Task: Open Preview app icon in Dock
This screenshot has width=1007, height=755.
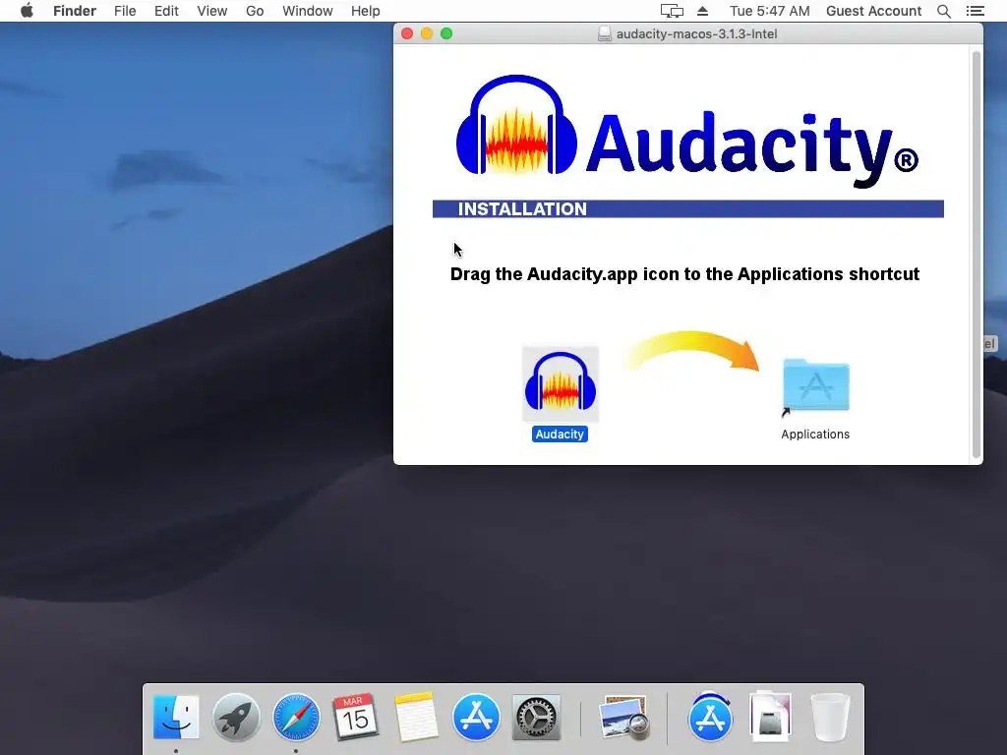Action: pyautogui.click(x=622, y=717)
